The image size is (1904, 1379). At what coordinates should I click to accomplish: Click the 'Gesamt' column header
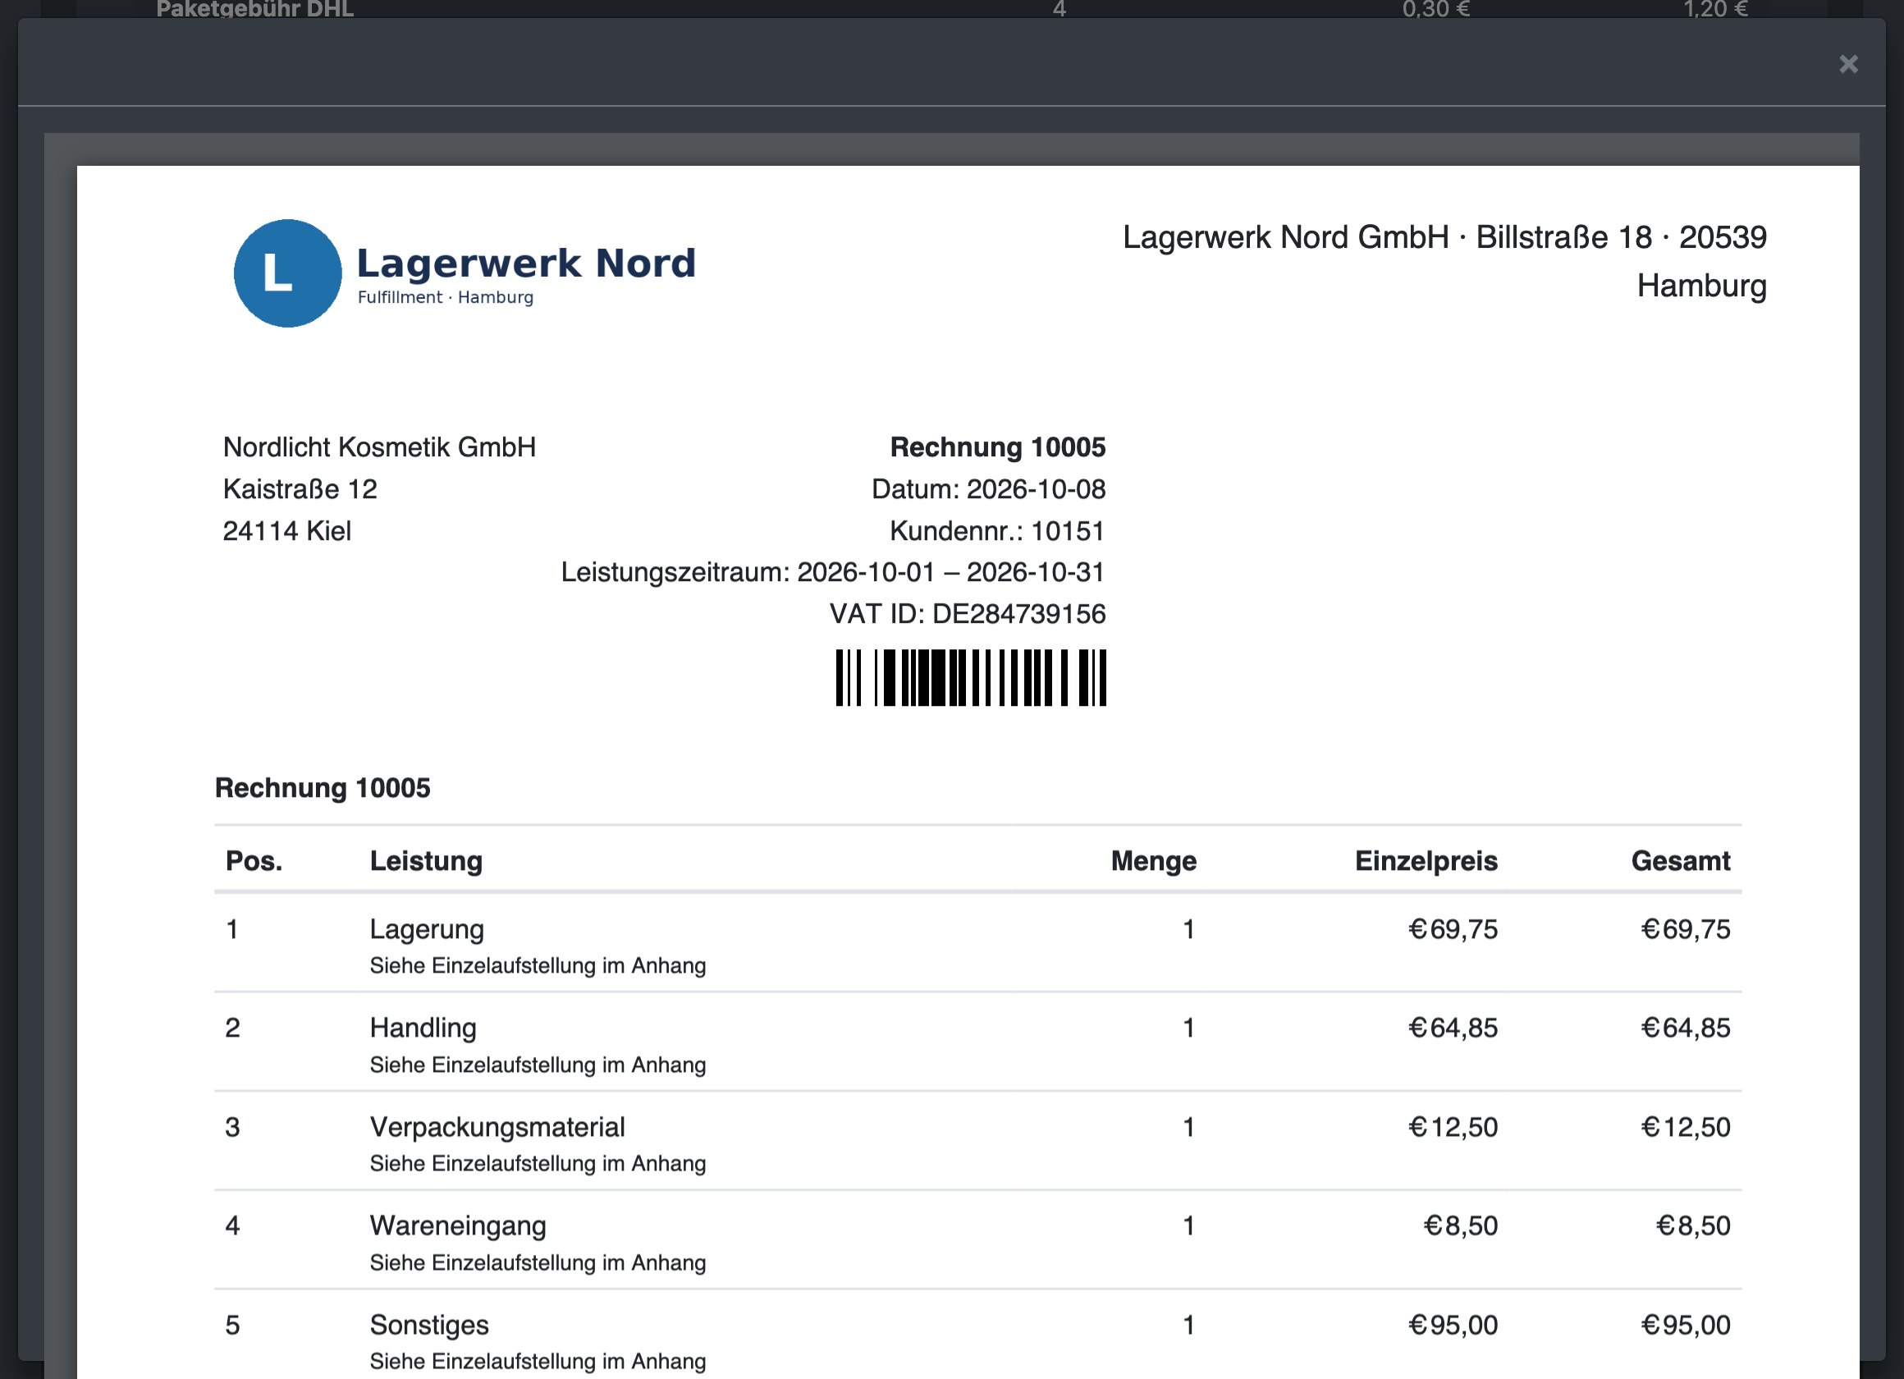click(1681, 861)
